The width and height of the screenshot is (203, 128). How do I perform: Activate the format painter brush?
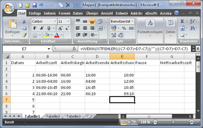[24, 35]
